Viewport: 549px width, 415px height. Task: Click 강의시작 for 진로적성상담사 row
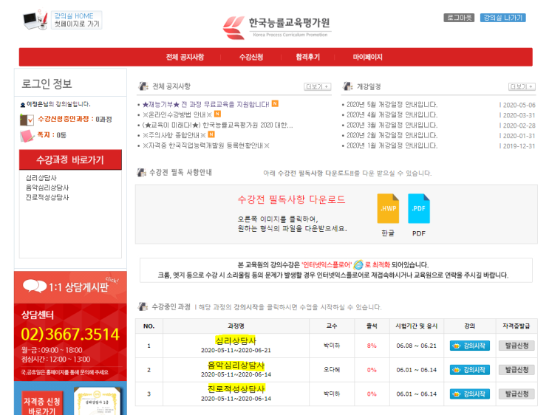coord(469,394)
